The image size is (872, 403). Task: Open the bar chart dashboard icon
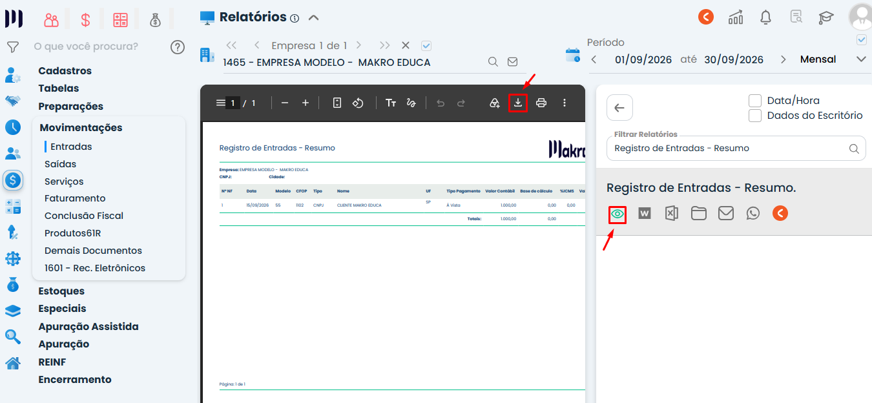[736, 17]
